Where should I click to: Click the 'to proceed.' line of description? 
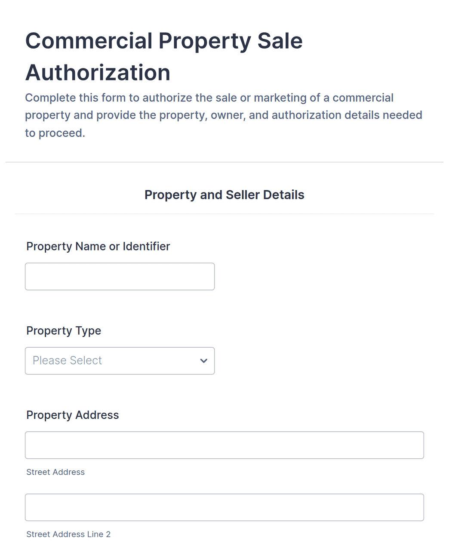[x=55, y=133]
